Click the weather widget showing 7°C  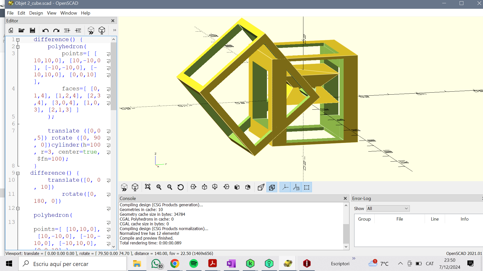[x=379, y=263]
